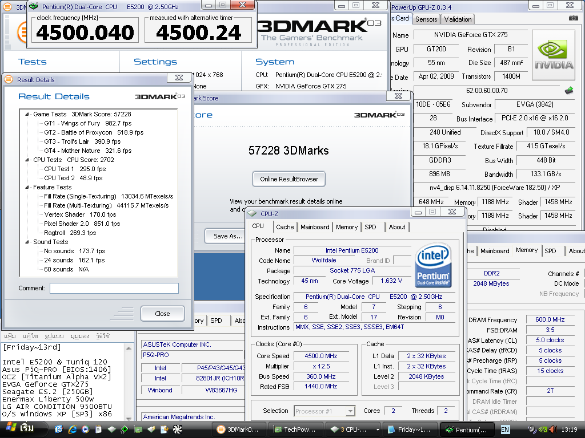Click the Intel Pentium logo in CPU-Z
The image size is (585, 438).
pyautogui.click(x=433, y=265)
